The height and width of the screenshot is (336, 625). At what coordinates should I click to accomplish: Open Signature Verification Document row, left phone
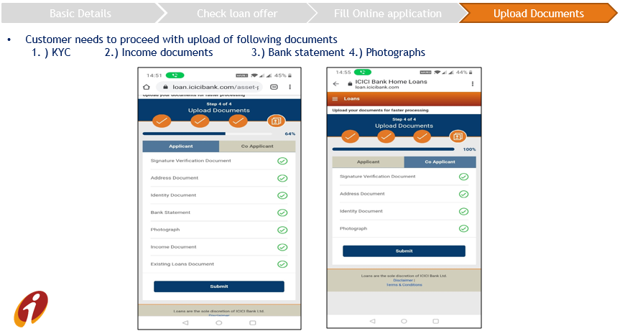(219, 161)
